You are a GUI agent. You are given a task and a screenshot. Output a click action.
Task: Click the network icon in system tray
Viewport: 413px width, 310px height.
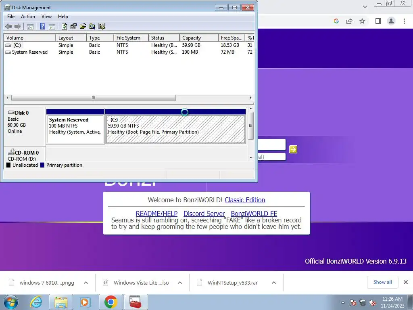[x=363, y=303]
